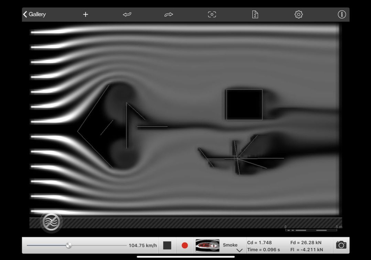Tap the car preset thumbnail
Viewport: 371px width, 260px height.
(x=207, y=245)
